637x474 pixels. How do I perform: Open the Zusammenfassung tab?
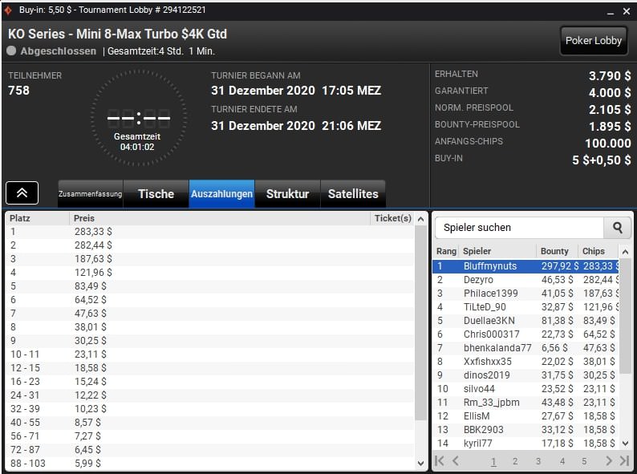click(90, 194)
